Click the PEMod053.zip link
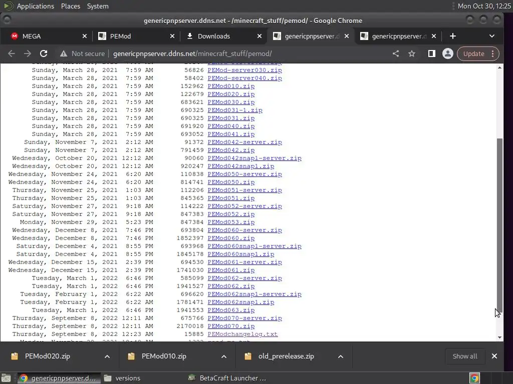The width and height of the screenshot is (513, 384). 231,222
